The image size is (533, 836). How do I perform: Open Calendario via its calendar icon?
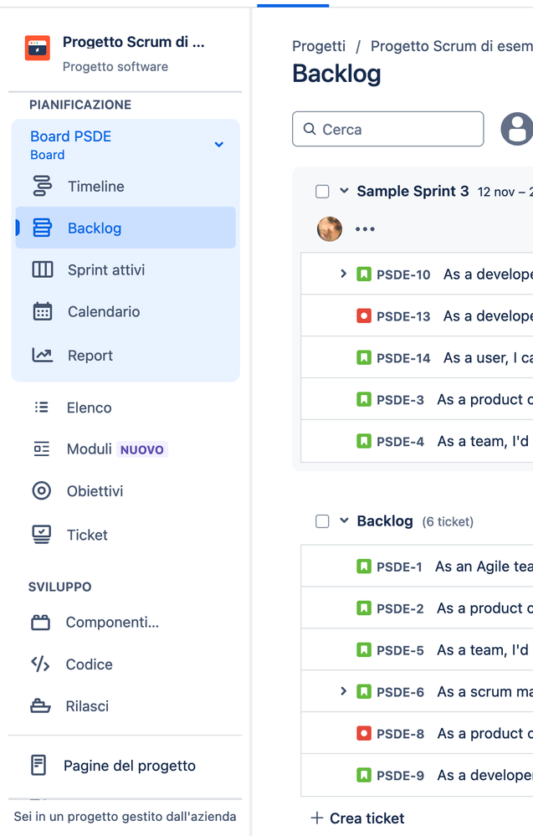pos(42,311)
